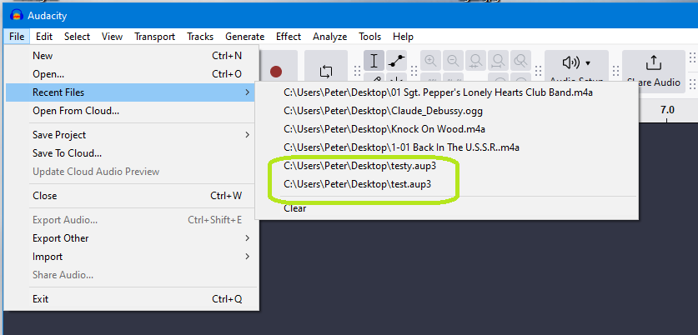This screenshot has width=698, height=335.
Task: Open the Effect menu
Action: (289, 37)
